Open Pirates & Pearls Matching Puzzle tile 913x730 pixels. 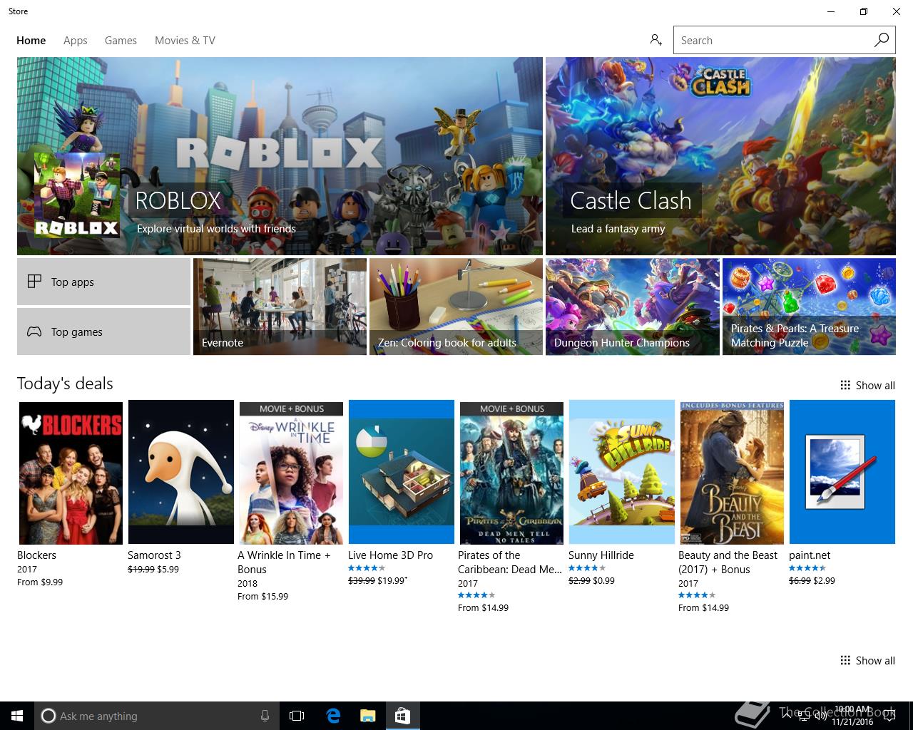809,307
